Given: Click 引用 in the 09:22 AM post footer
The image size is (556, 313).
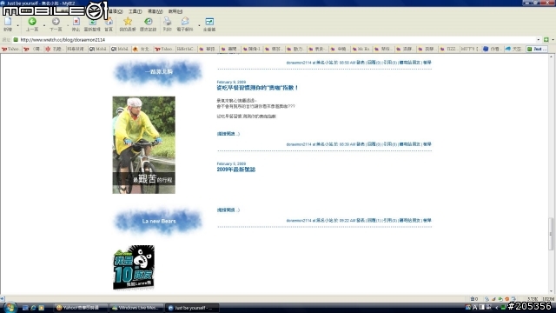Looking at the screenshot, I should tap(387, 220).
